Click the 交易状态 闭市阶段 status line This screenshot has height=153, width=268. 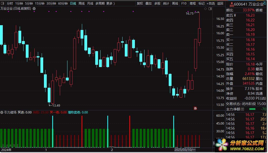click(246, 104)
